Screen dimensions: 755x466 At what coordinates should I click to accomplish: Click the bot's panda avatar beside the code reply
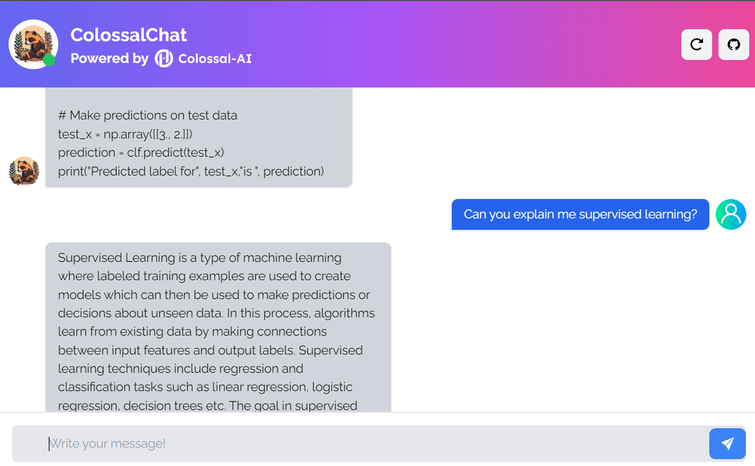pos(24,170)
